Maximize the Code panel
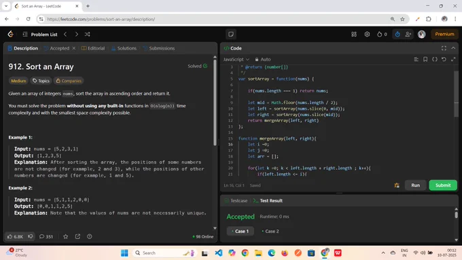The image size is (462, 260). point(444,48)
